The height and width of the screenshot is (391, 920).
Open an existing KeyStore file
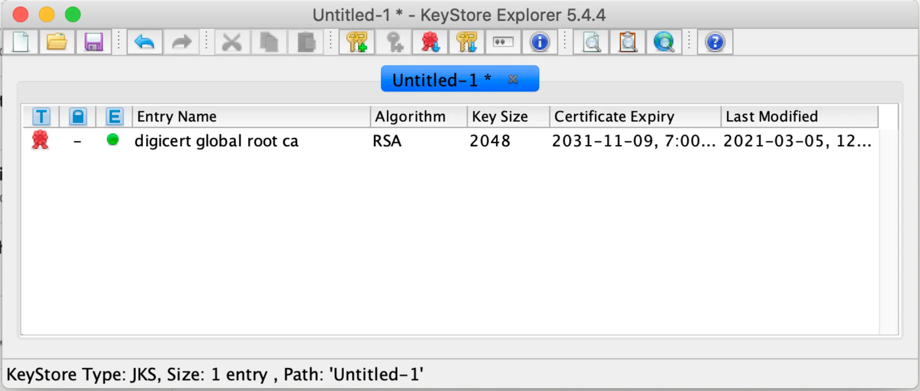[x=57, y=42]
